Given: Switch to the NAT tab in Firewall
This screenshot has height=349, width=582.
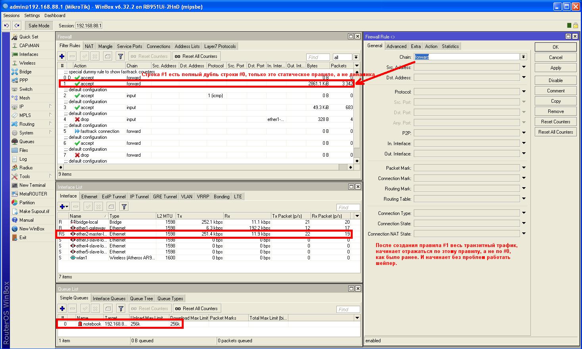Looking at the screenshot, I should (89, 46).
